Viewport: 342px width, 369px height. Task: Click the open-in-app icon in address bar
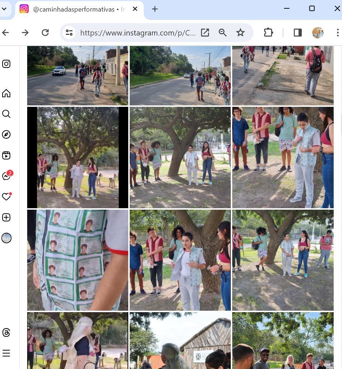(205, 33)
